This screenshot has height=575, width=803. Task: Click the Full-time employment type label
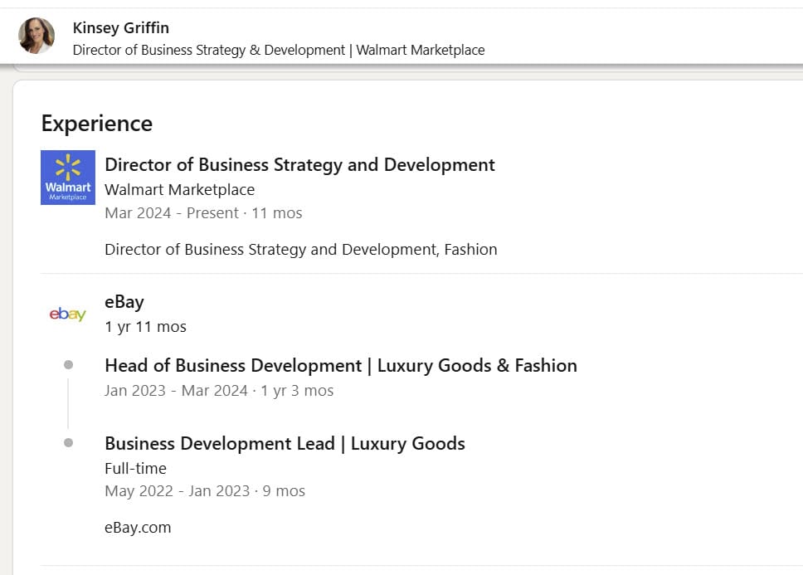click(136, 469)
